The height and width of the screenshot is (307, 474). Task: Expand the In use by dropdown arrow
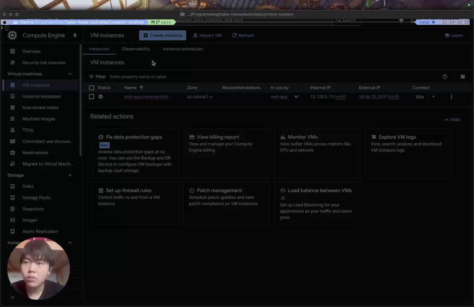296,97
